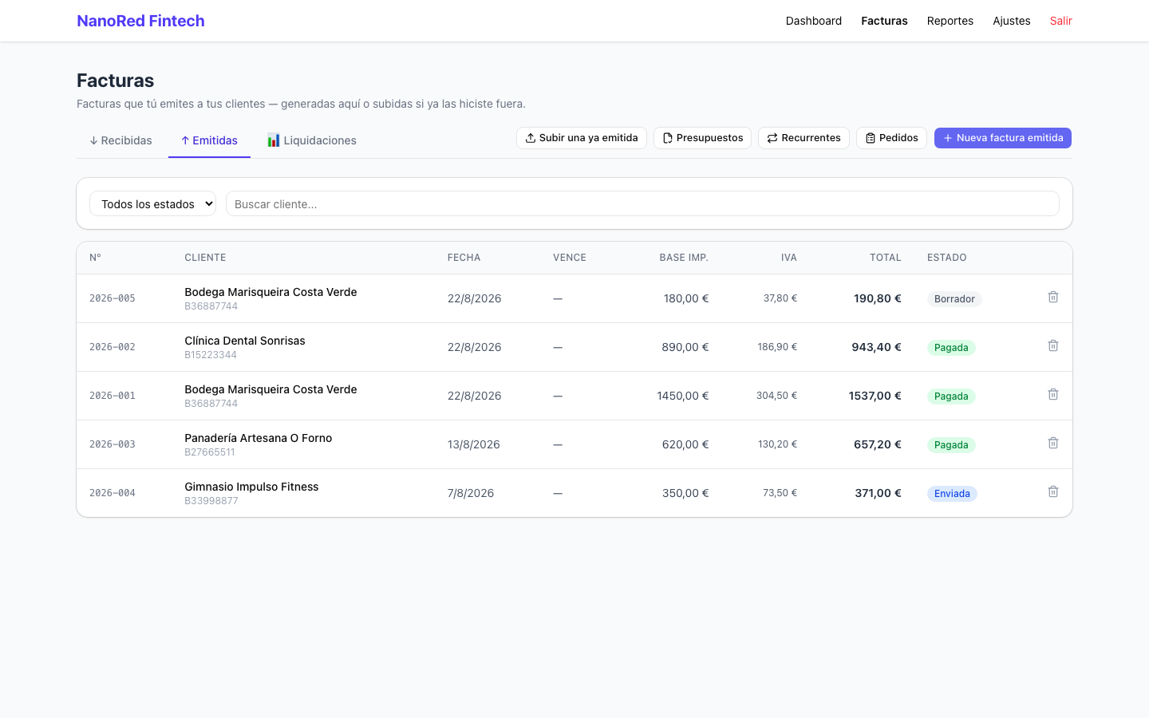The width and height of the screenshot is (1149, 718).
Task: Click the total 1537,00 €
Action: tap(875, 396)
